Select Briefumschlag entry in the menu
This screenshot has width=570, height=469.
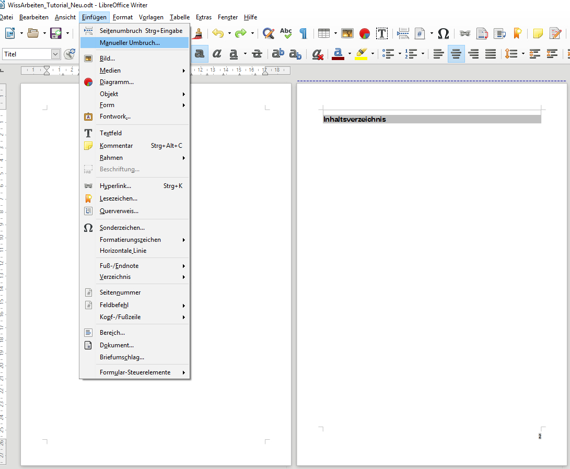click(x=134, y=357)
